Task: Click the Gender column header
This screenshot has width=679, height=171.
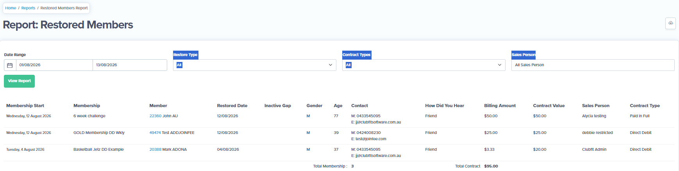Action: click(x=314, y=106)
